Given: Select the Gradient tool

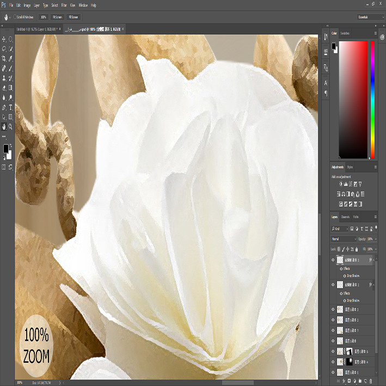Looking at the screenshot, I should pos(10,88).
